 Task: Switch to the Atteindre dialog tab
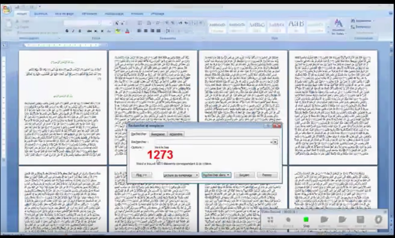tap(176, 134)
